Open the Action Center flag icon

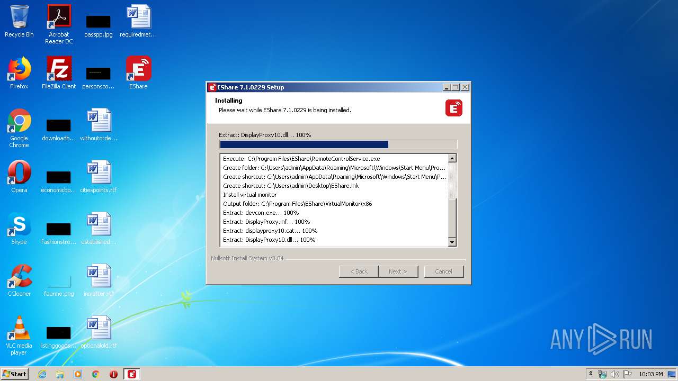[628, 374]
